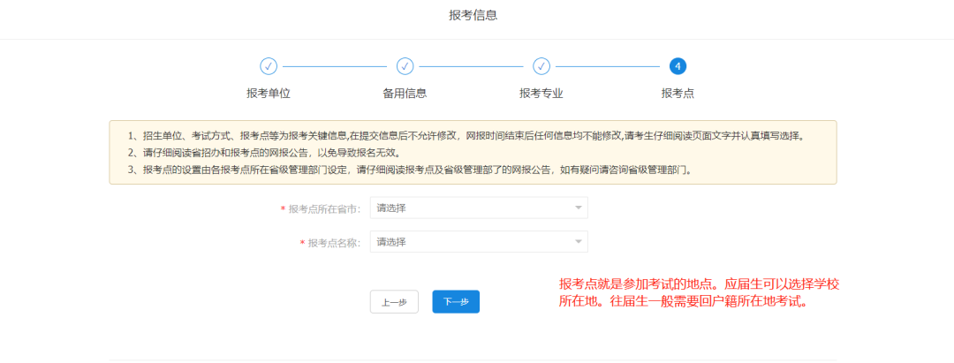The height and width of the screenshot is (363, 954).
Task: Click the arrow in 报考点名称 selector
Action: pyautogui.click(x=579, y=242)
